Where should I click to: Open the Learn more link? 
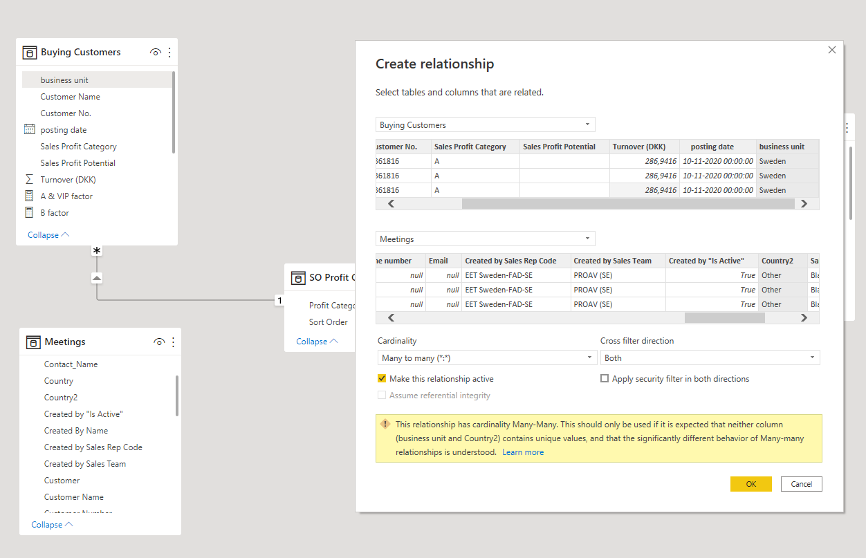[x=523, y=452]
